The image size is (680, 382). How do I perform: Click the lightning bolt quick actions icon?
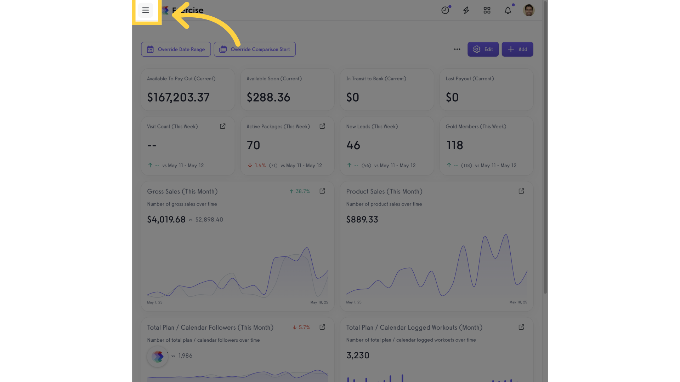466,10
